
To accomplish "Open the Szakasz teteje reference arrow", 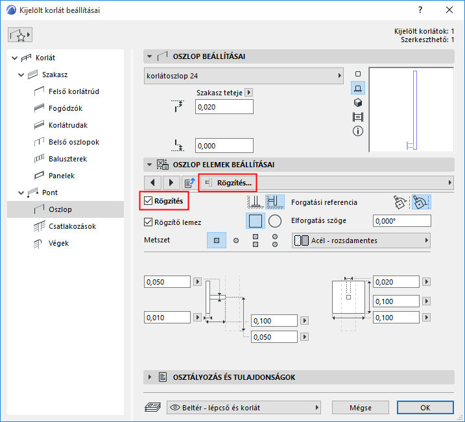I will [x=249, y=93].
